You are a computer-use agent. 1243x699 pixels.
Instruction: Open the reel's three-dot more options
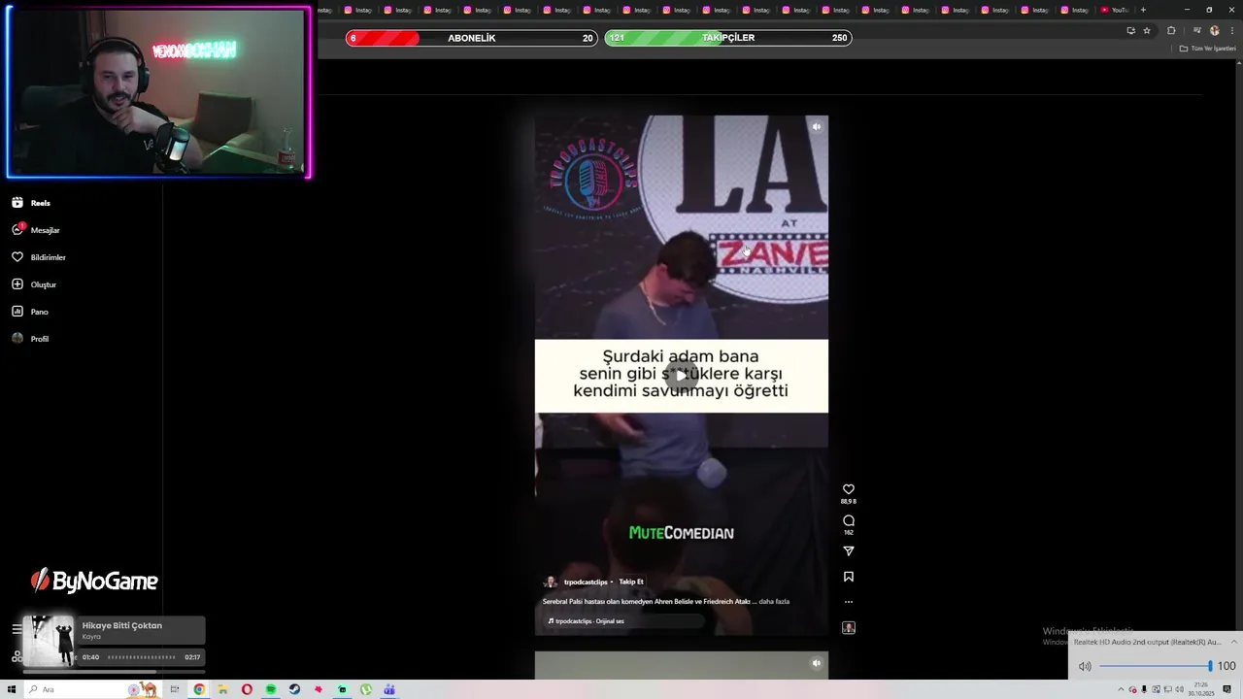(x=849, y=602)
